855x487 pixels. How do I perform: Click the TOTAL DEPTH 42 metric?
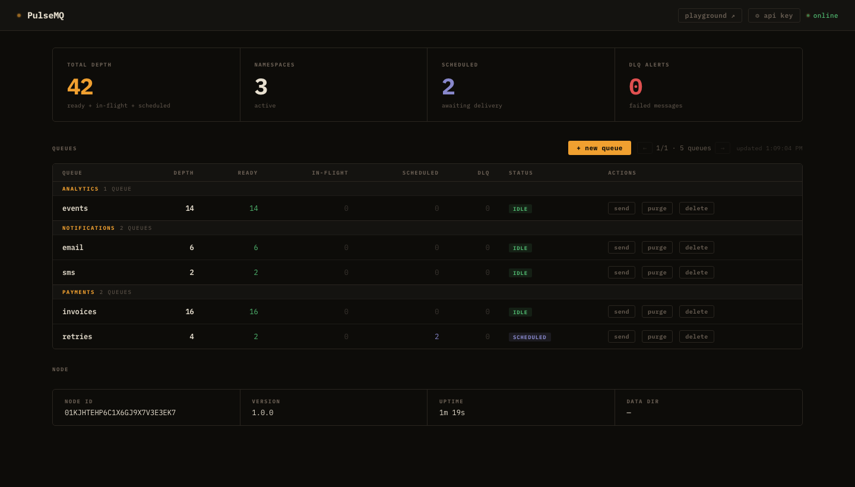click(x=80, y=87)
